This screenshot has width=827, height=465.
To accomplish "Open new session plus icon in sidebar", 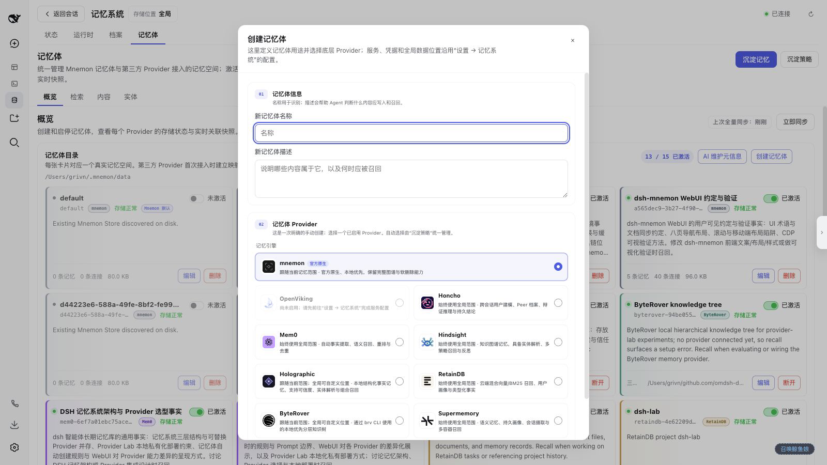I will pyautogui.click(x=14, y=43).
